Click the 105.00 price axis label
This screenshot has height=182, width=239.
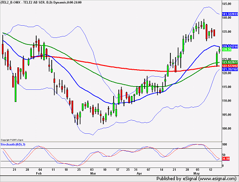click(227, 115)
